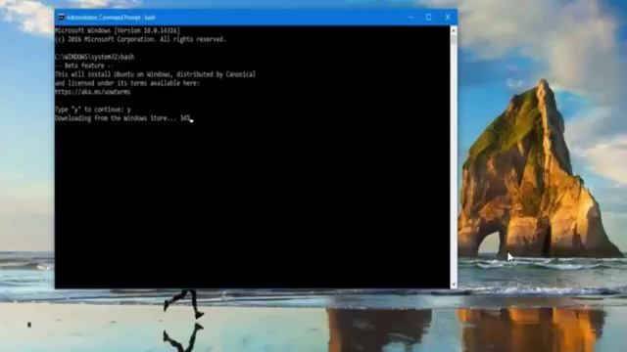
Task: Click the "Microsoft Windows [Version 10.0.14316]" line
Action: (x=118, y=30)
